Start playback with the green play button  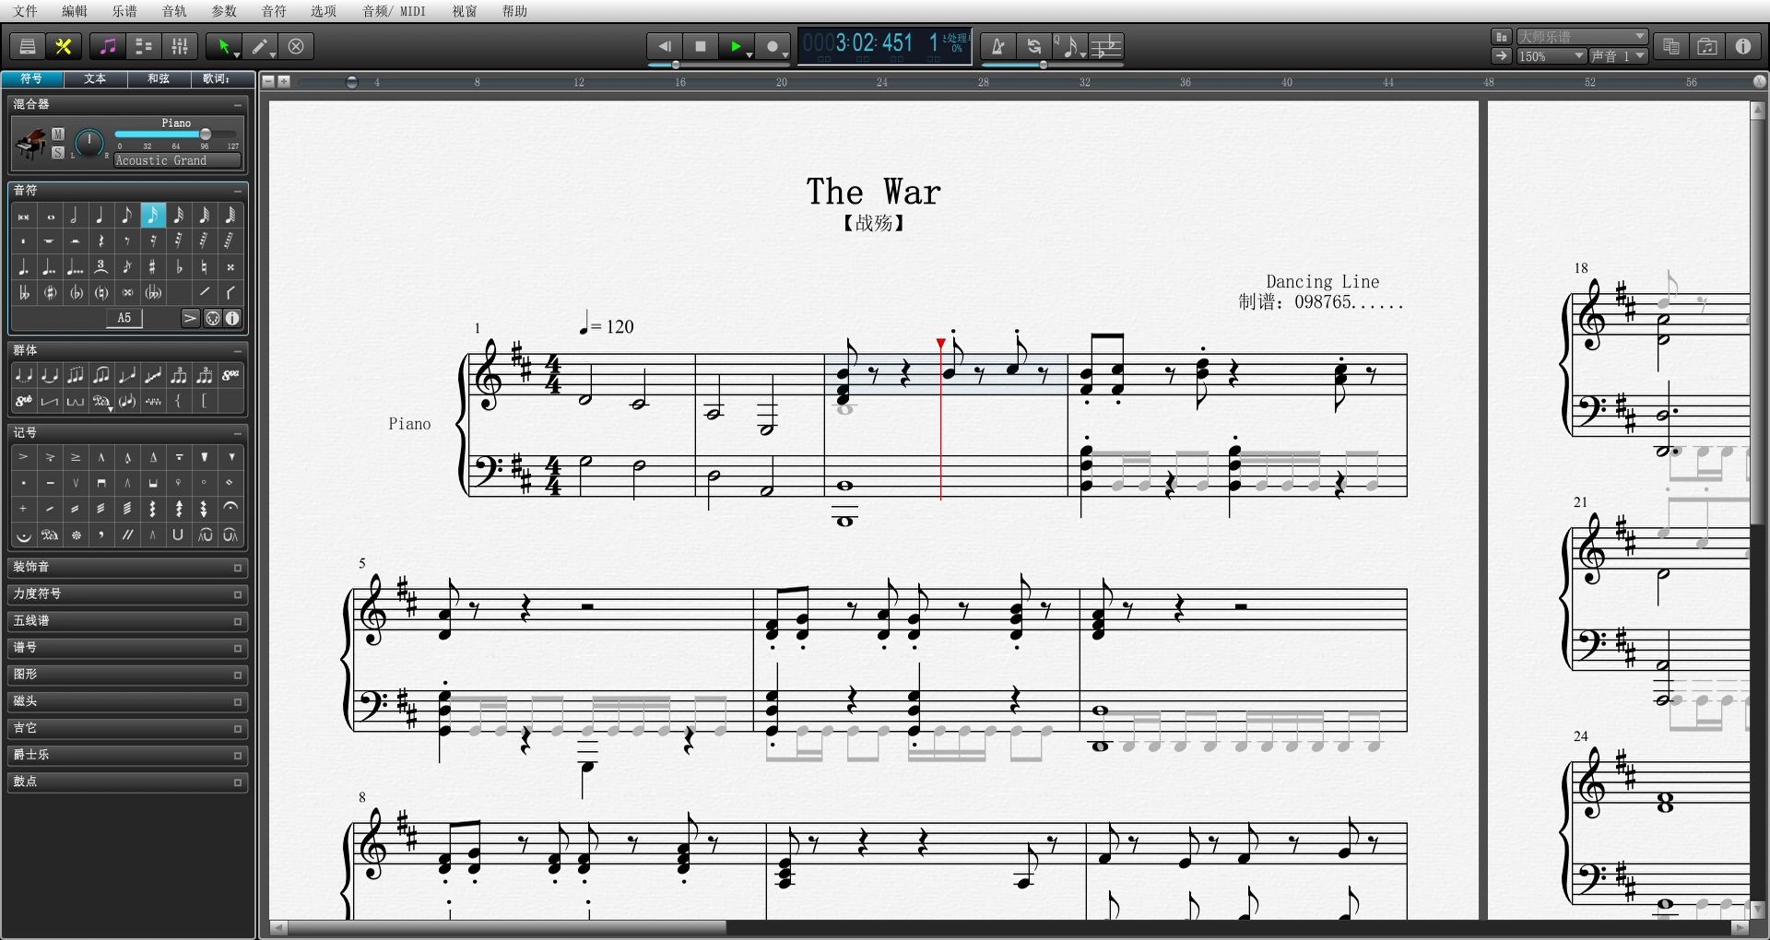(736, 46)
